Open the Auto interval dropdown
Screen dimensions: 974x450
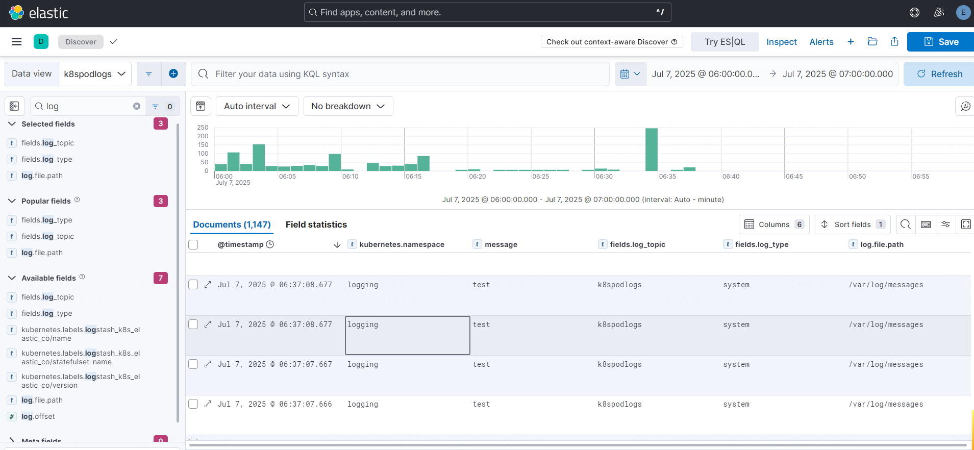click(257, 106)
